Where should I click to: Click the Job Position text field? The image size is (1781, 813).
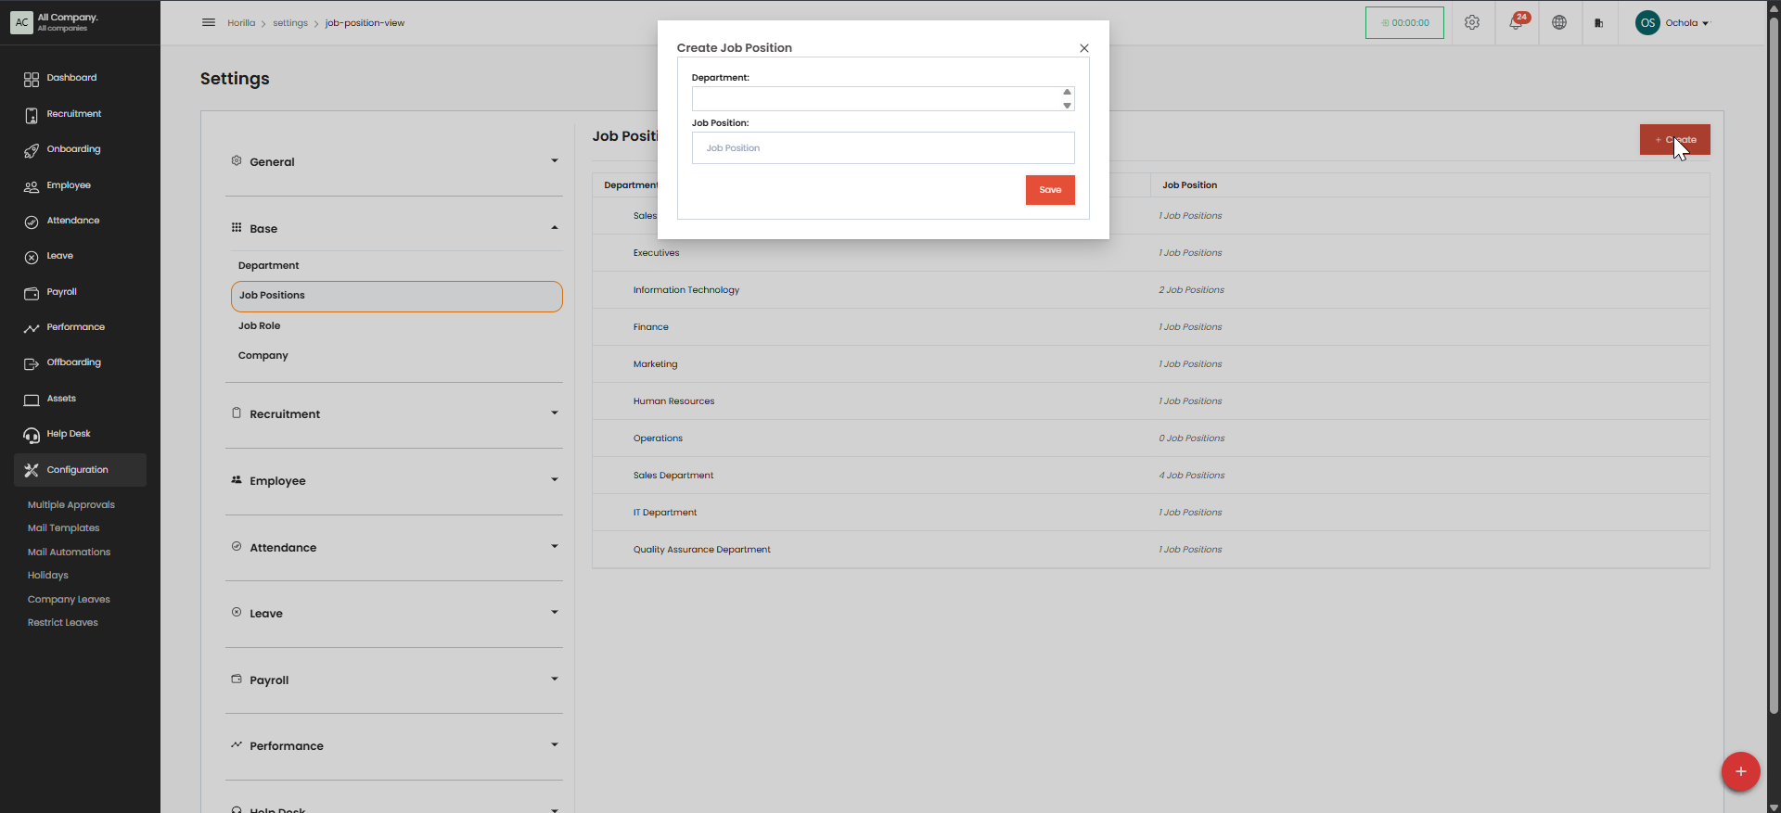point(882,148)
